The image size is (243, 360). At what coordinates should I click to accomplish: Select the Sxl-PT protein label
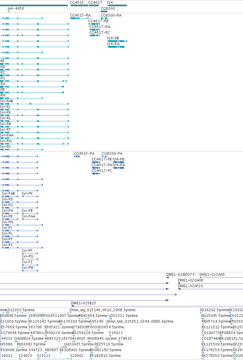(x=7, y=239)
